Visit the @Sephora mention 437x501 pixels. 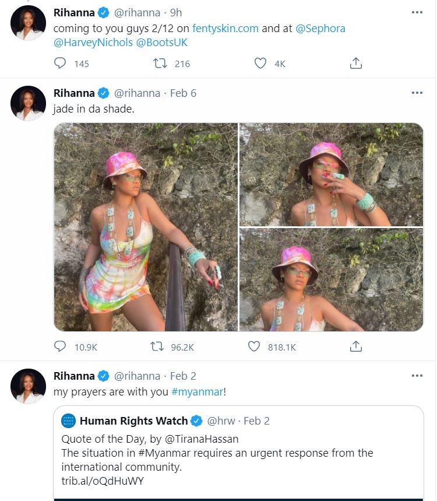point(320,29)
